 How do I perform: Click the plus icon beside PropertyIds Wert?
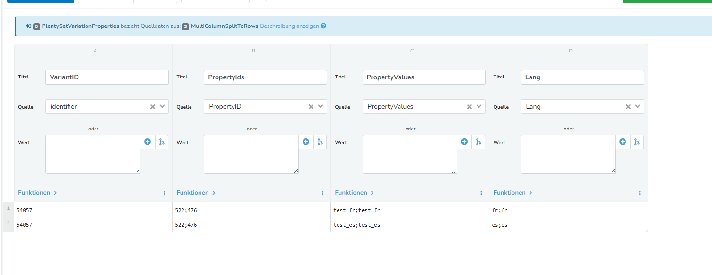(x=306, y=142)
